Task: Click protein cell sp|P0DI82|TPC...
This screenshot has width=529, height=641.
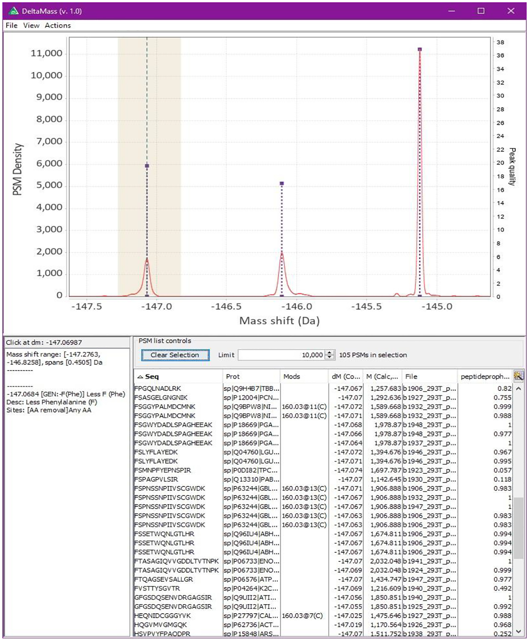Action: [251, 470]
